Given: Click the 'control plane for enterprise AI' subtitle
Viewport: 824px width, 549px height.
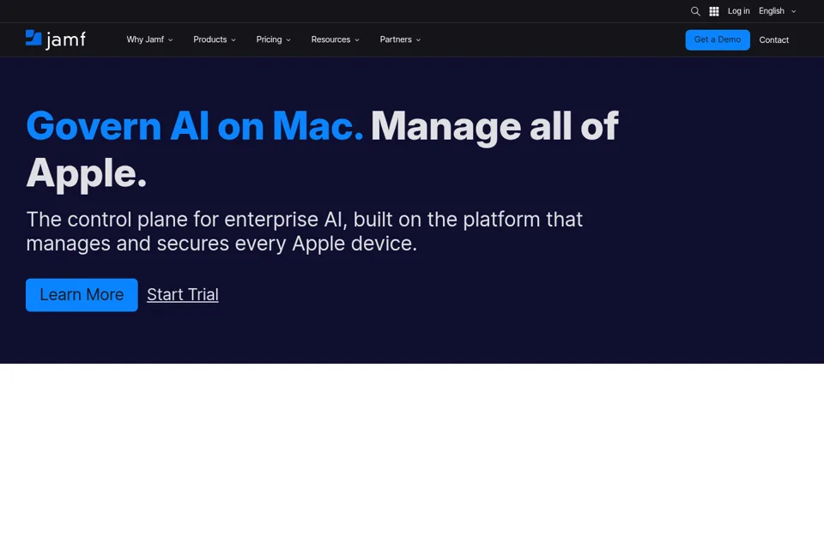Looking at the screenshot, I should (x=304, y=231).
